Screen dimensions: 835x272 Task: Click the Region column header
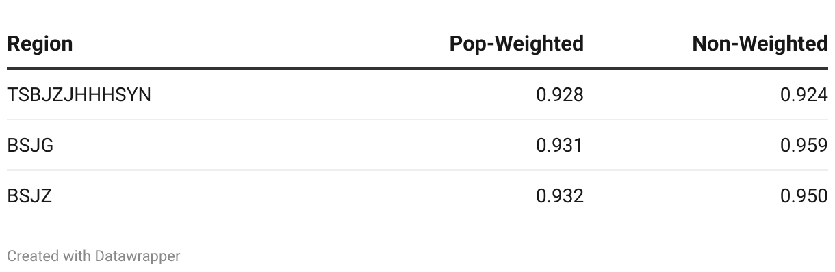[x=40, y=44]
